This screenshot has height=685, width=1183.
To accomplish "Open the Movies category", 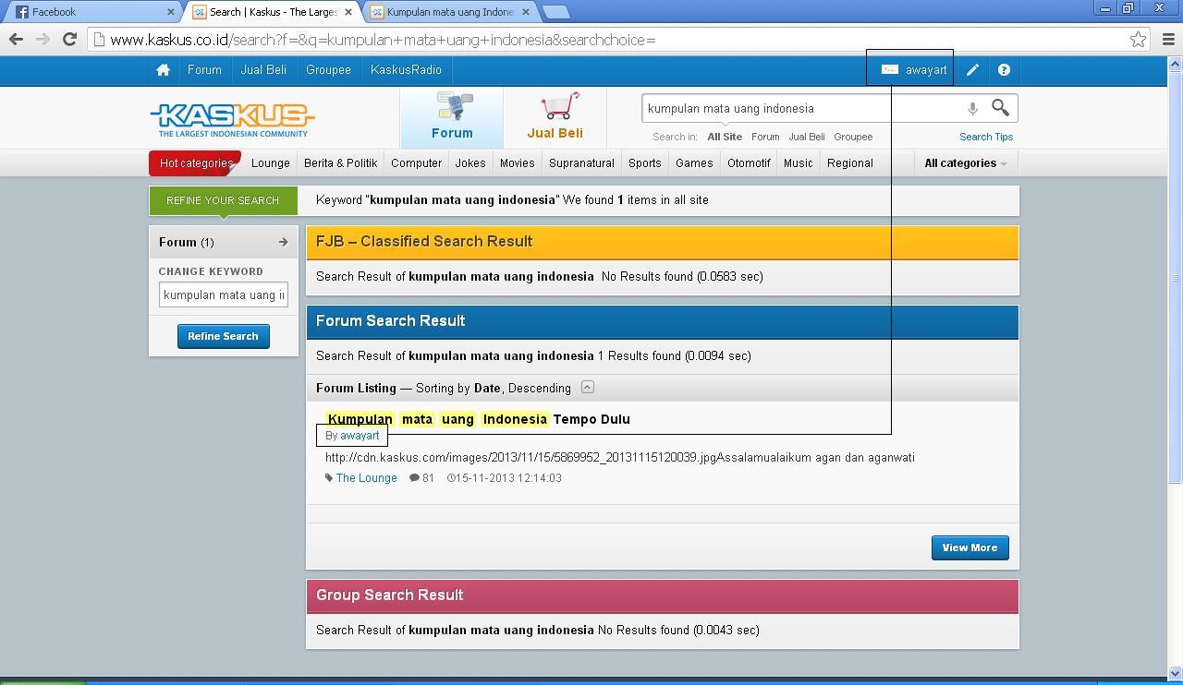I will coord(517,163).
